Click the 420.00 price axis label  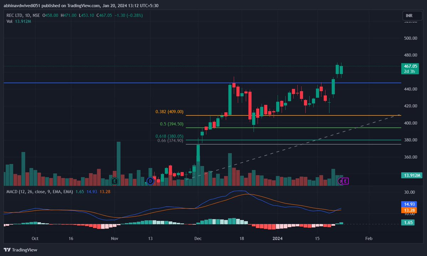pos(410,106)
